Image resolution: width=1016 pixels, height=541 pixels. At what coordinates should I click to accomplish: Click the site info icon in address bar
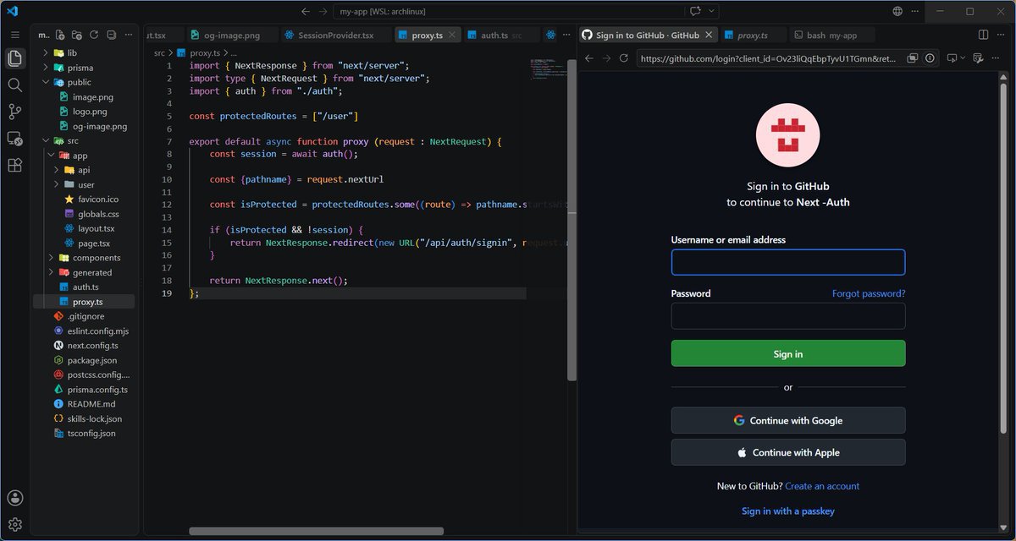click(930, 58)
